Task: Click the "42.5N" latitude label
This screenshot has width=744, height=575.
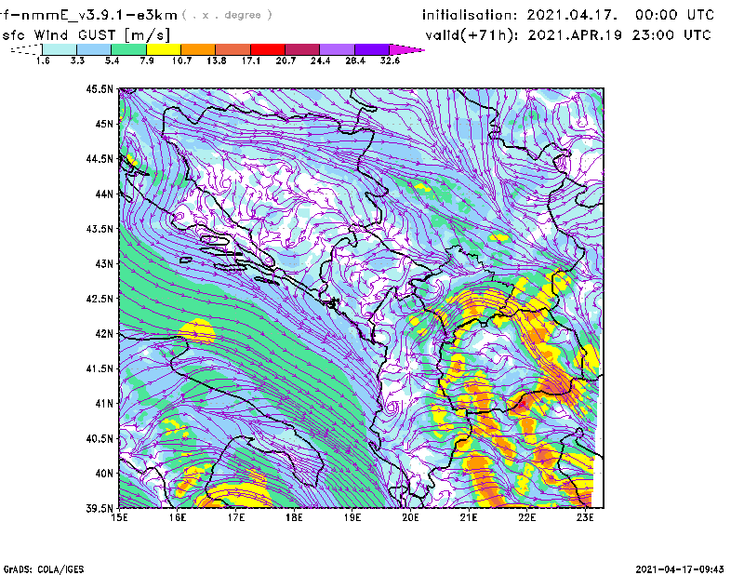Action: coord(100,299)
